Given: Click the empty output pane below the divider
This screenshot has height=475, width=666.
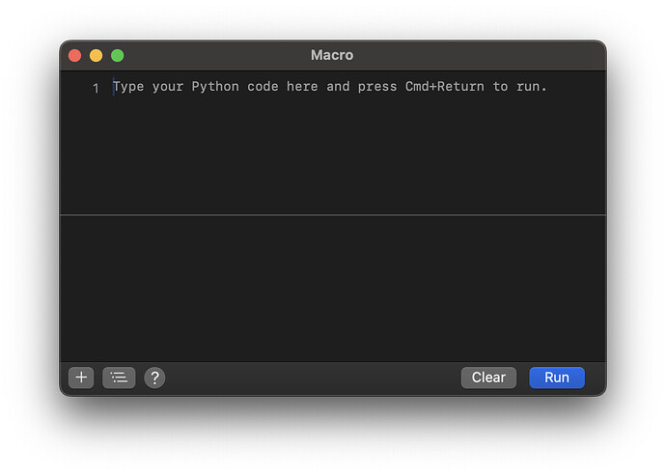Looking at the screenshot, I should 333,288.
